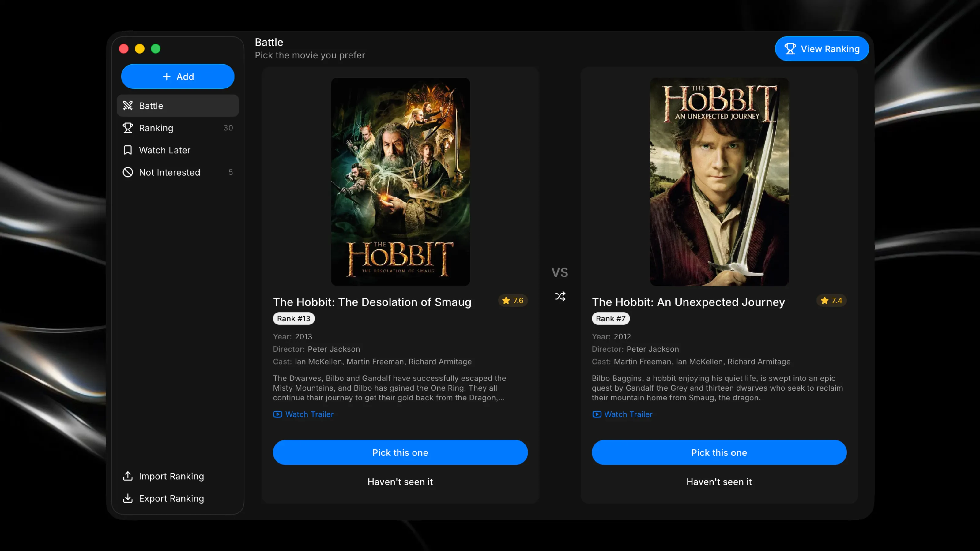Click the synopsis starting "Bilbo Baggins, a hobbit"
This screenshot has height=551, width=980.
[x=718, y=388]
